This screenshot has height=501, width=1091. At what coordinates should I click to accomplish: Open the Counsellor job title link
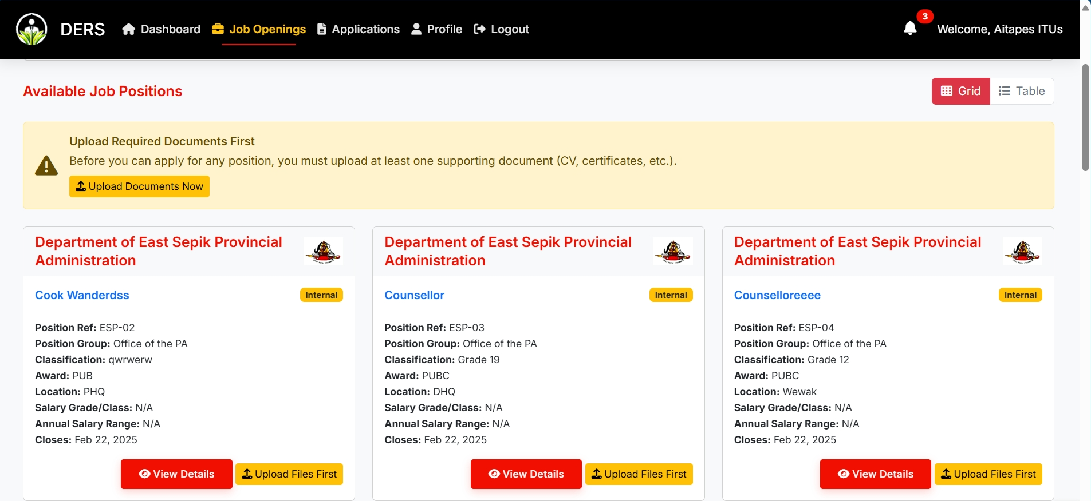pyautogui.click(x=414, y=295)
